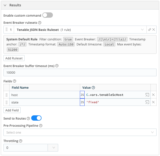160x156 pixels.
Task: Open help for Event Breaker buffer timeout
Action: pos(57,66)
